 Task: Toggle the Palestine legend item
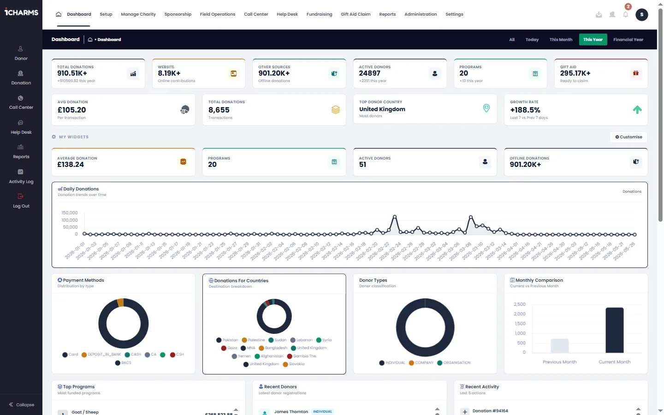[253, 340]
